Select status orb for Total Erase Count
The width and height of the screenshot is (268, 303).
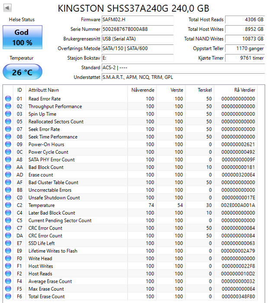tap(8, 296)
